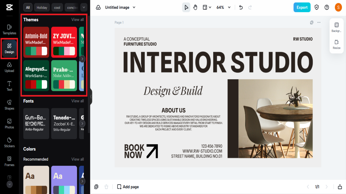Open the Shapes panel
This screenshot has width=346, height=194.
tap(9, 105)
